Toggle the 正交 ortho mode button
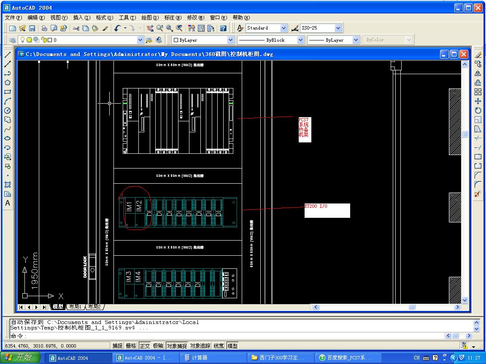 tap(145, 346)
